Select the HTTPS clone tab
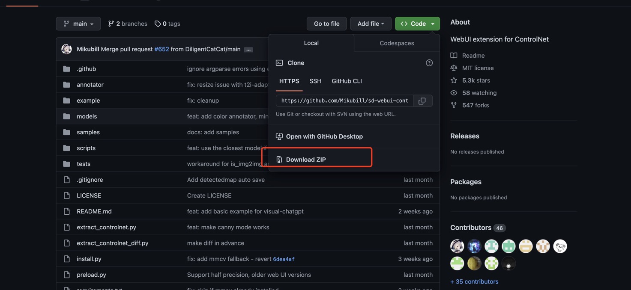 [289, 81]
